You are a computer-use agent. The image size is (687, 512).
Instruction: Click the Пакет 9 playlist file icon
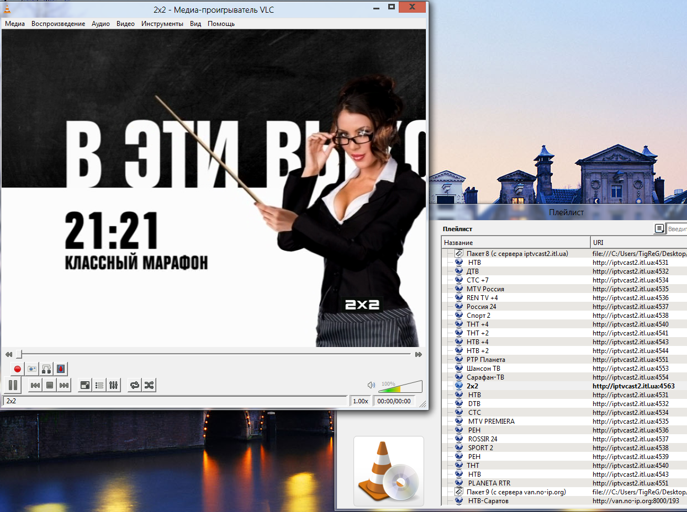(459, 492)
